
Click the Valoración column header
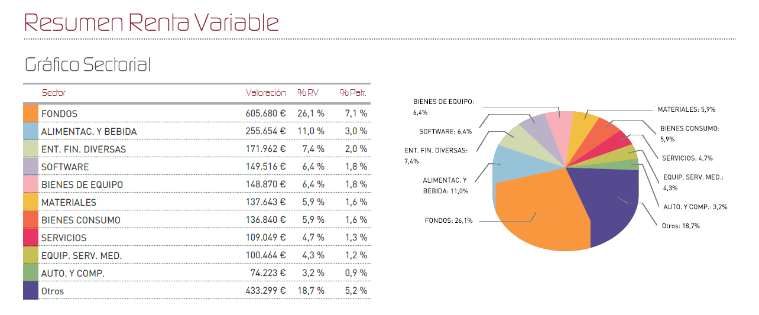pyautogui.click(x=266, y=93)
